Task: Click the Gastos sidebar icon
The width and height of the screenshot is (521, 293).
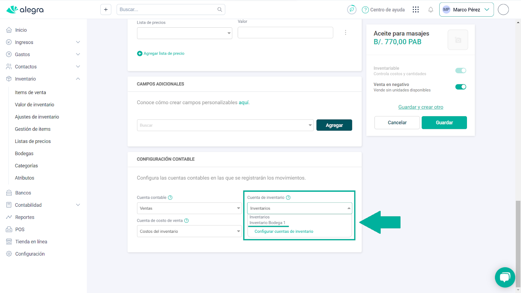Action: (9, 54)
